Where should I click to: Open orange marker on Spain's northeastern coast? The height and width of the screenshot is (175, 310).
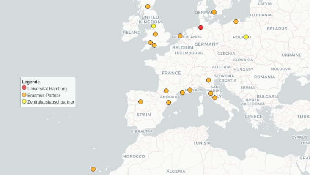point(169,103)
